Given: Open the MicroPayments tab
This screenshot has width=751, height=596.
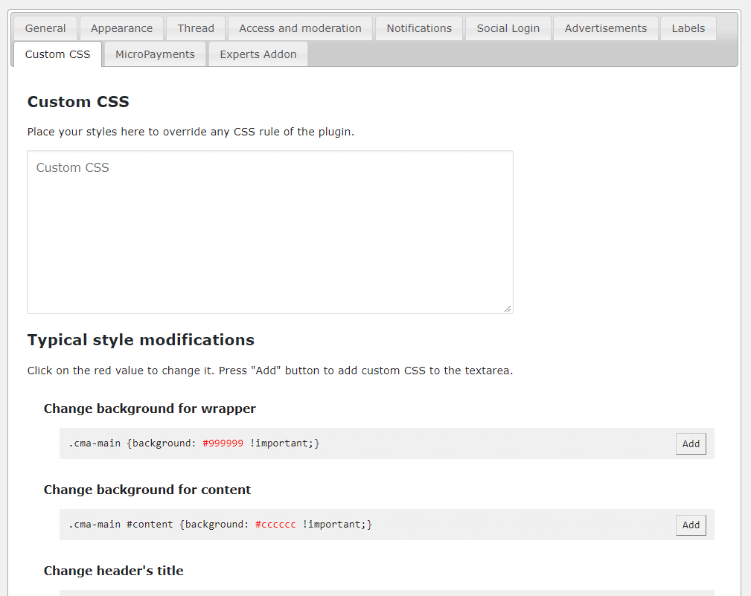Looking at the screenshot, I should point(155,54).
